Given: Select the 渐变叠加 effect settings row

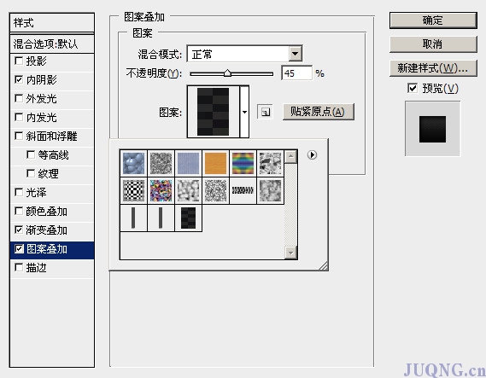Looking at the screenshot, I should pos(52,230).
